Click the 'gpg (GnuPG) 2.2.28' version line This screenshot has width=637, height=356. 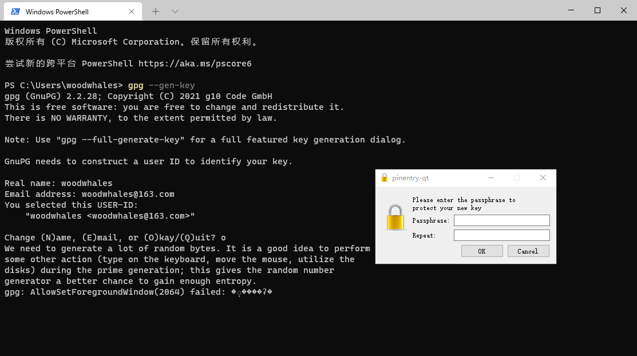pos(139,96)
